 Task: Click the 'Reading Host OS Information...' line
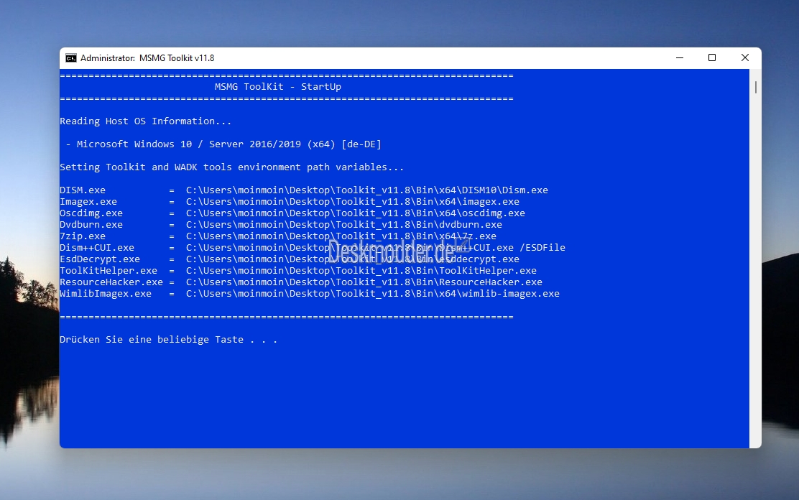[x=145, y=121]
